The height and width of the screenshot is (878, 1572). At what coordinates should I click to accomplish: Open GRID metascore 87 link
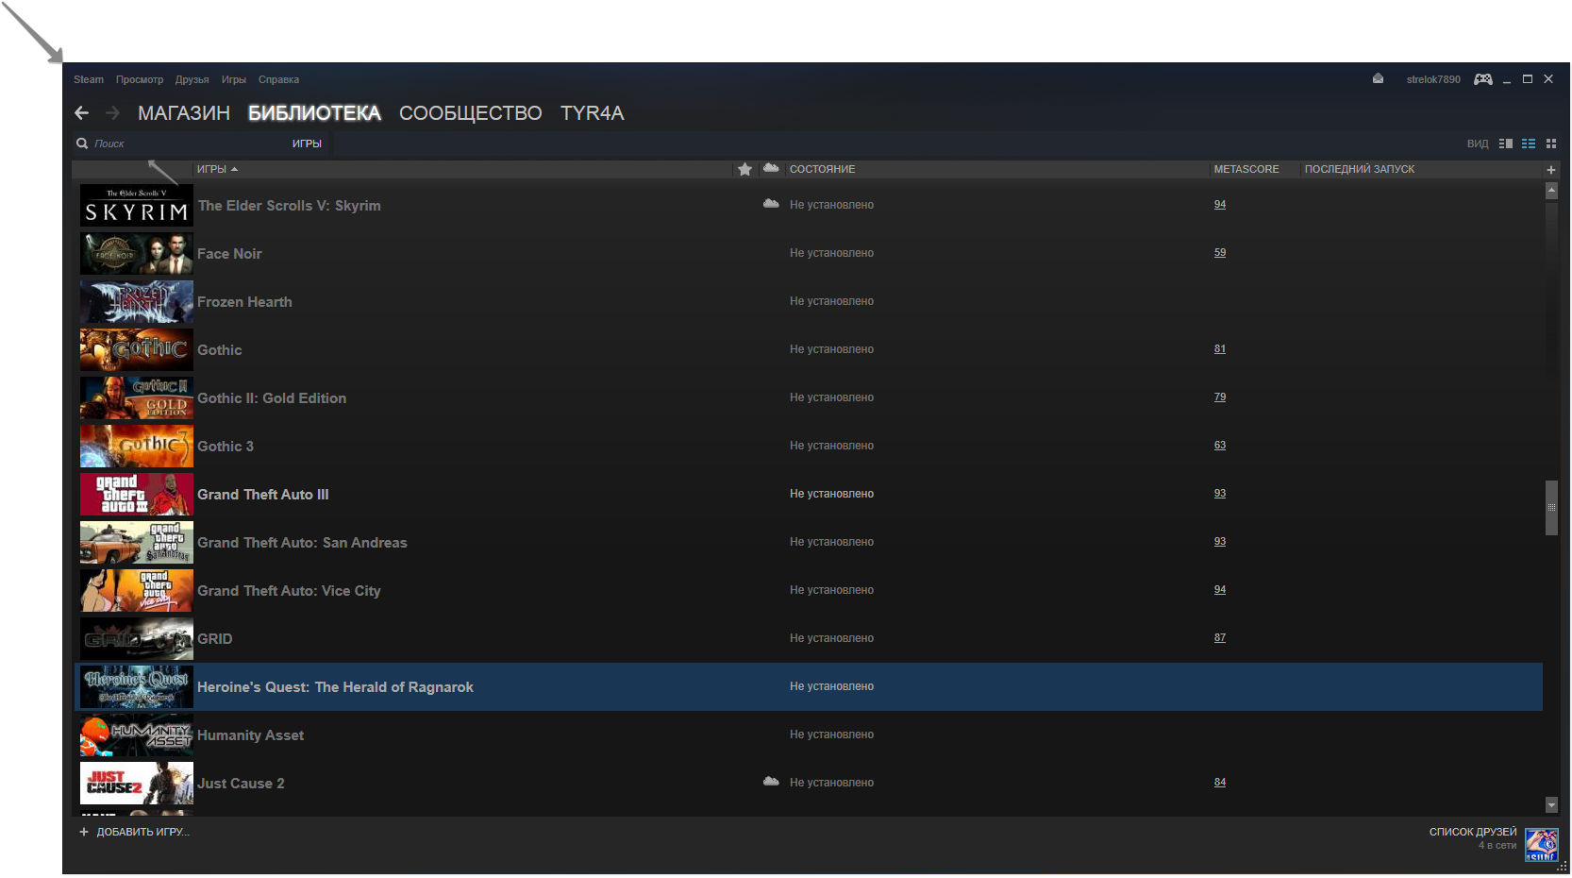point(1220,637)
